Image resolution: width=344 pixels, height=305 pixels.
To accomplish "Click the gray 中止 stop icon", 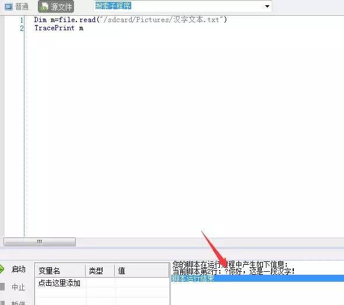I will click(2, 286).
